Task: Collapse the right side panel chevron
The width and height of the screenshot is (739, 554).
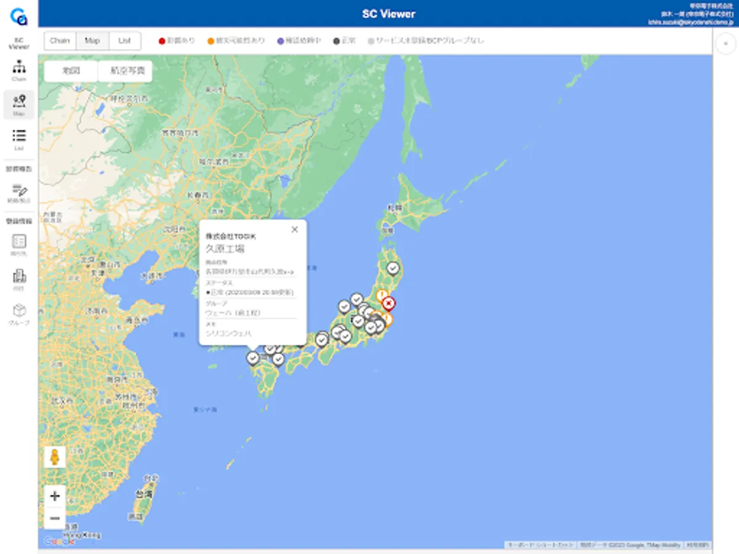Action: (x=725, y=43)
